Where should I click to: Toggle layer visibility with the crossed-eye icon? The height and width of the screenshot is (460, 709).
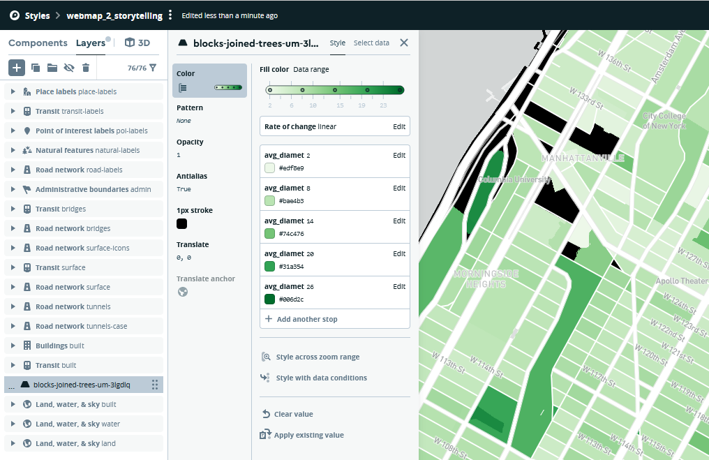pos(69,68)
